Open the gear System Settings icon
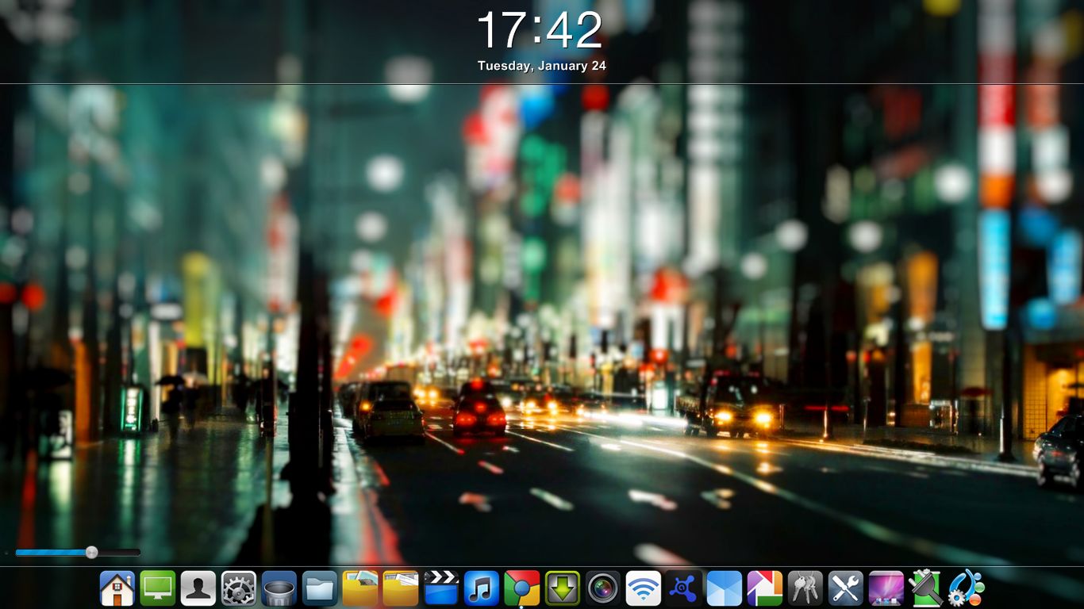Screen dimensions: 1084x609 pyautogui.click(x=239, y=588)
